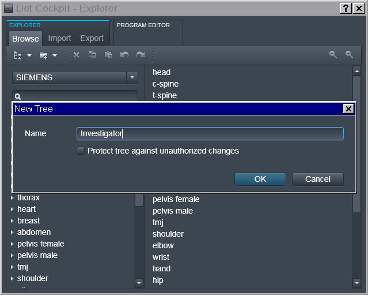Screen dimensions: 368x295
Task: Click the Cancel button
Action: pos(318,180)
